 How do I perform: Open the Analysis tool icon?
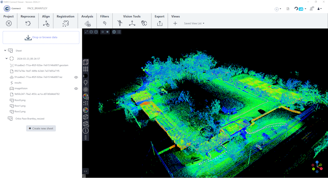coord(87,23)
